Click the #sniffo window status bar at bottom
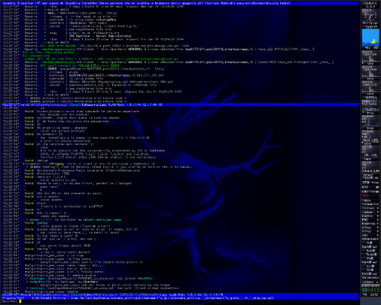Image resolution: width=381 pixels, height=305 pixels. (x=180, y=295)
